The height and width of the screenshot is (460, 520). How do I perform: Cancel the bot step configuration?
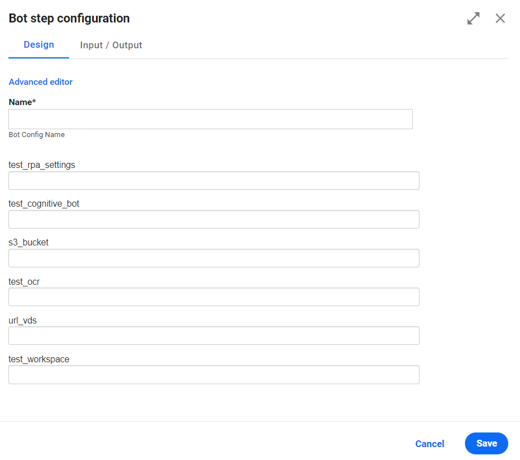pos(430,444)
